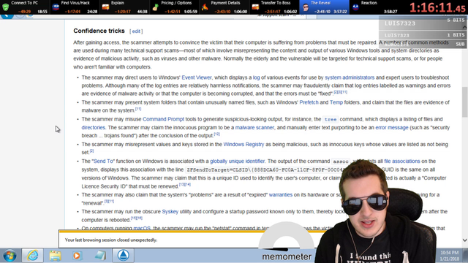The height and width of the screenshot is (263, 468).
Task: Open the malware scanner link
Action: tap(254, 128)
